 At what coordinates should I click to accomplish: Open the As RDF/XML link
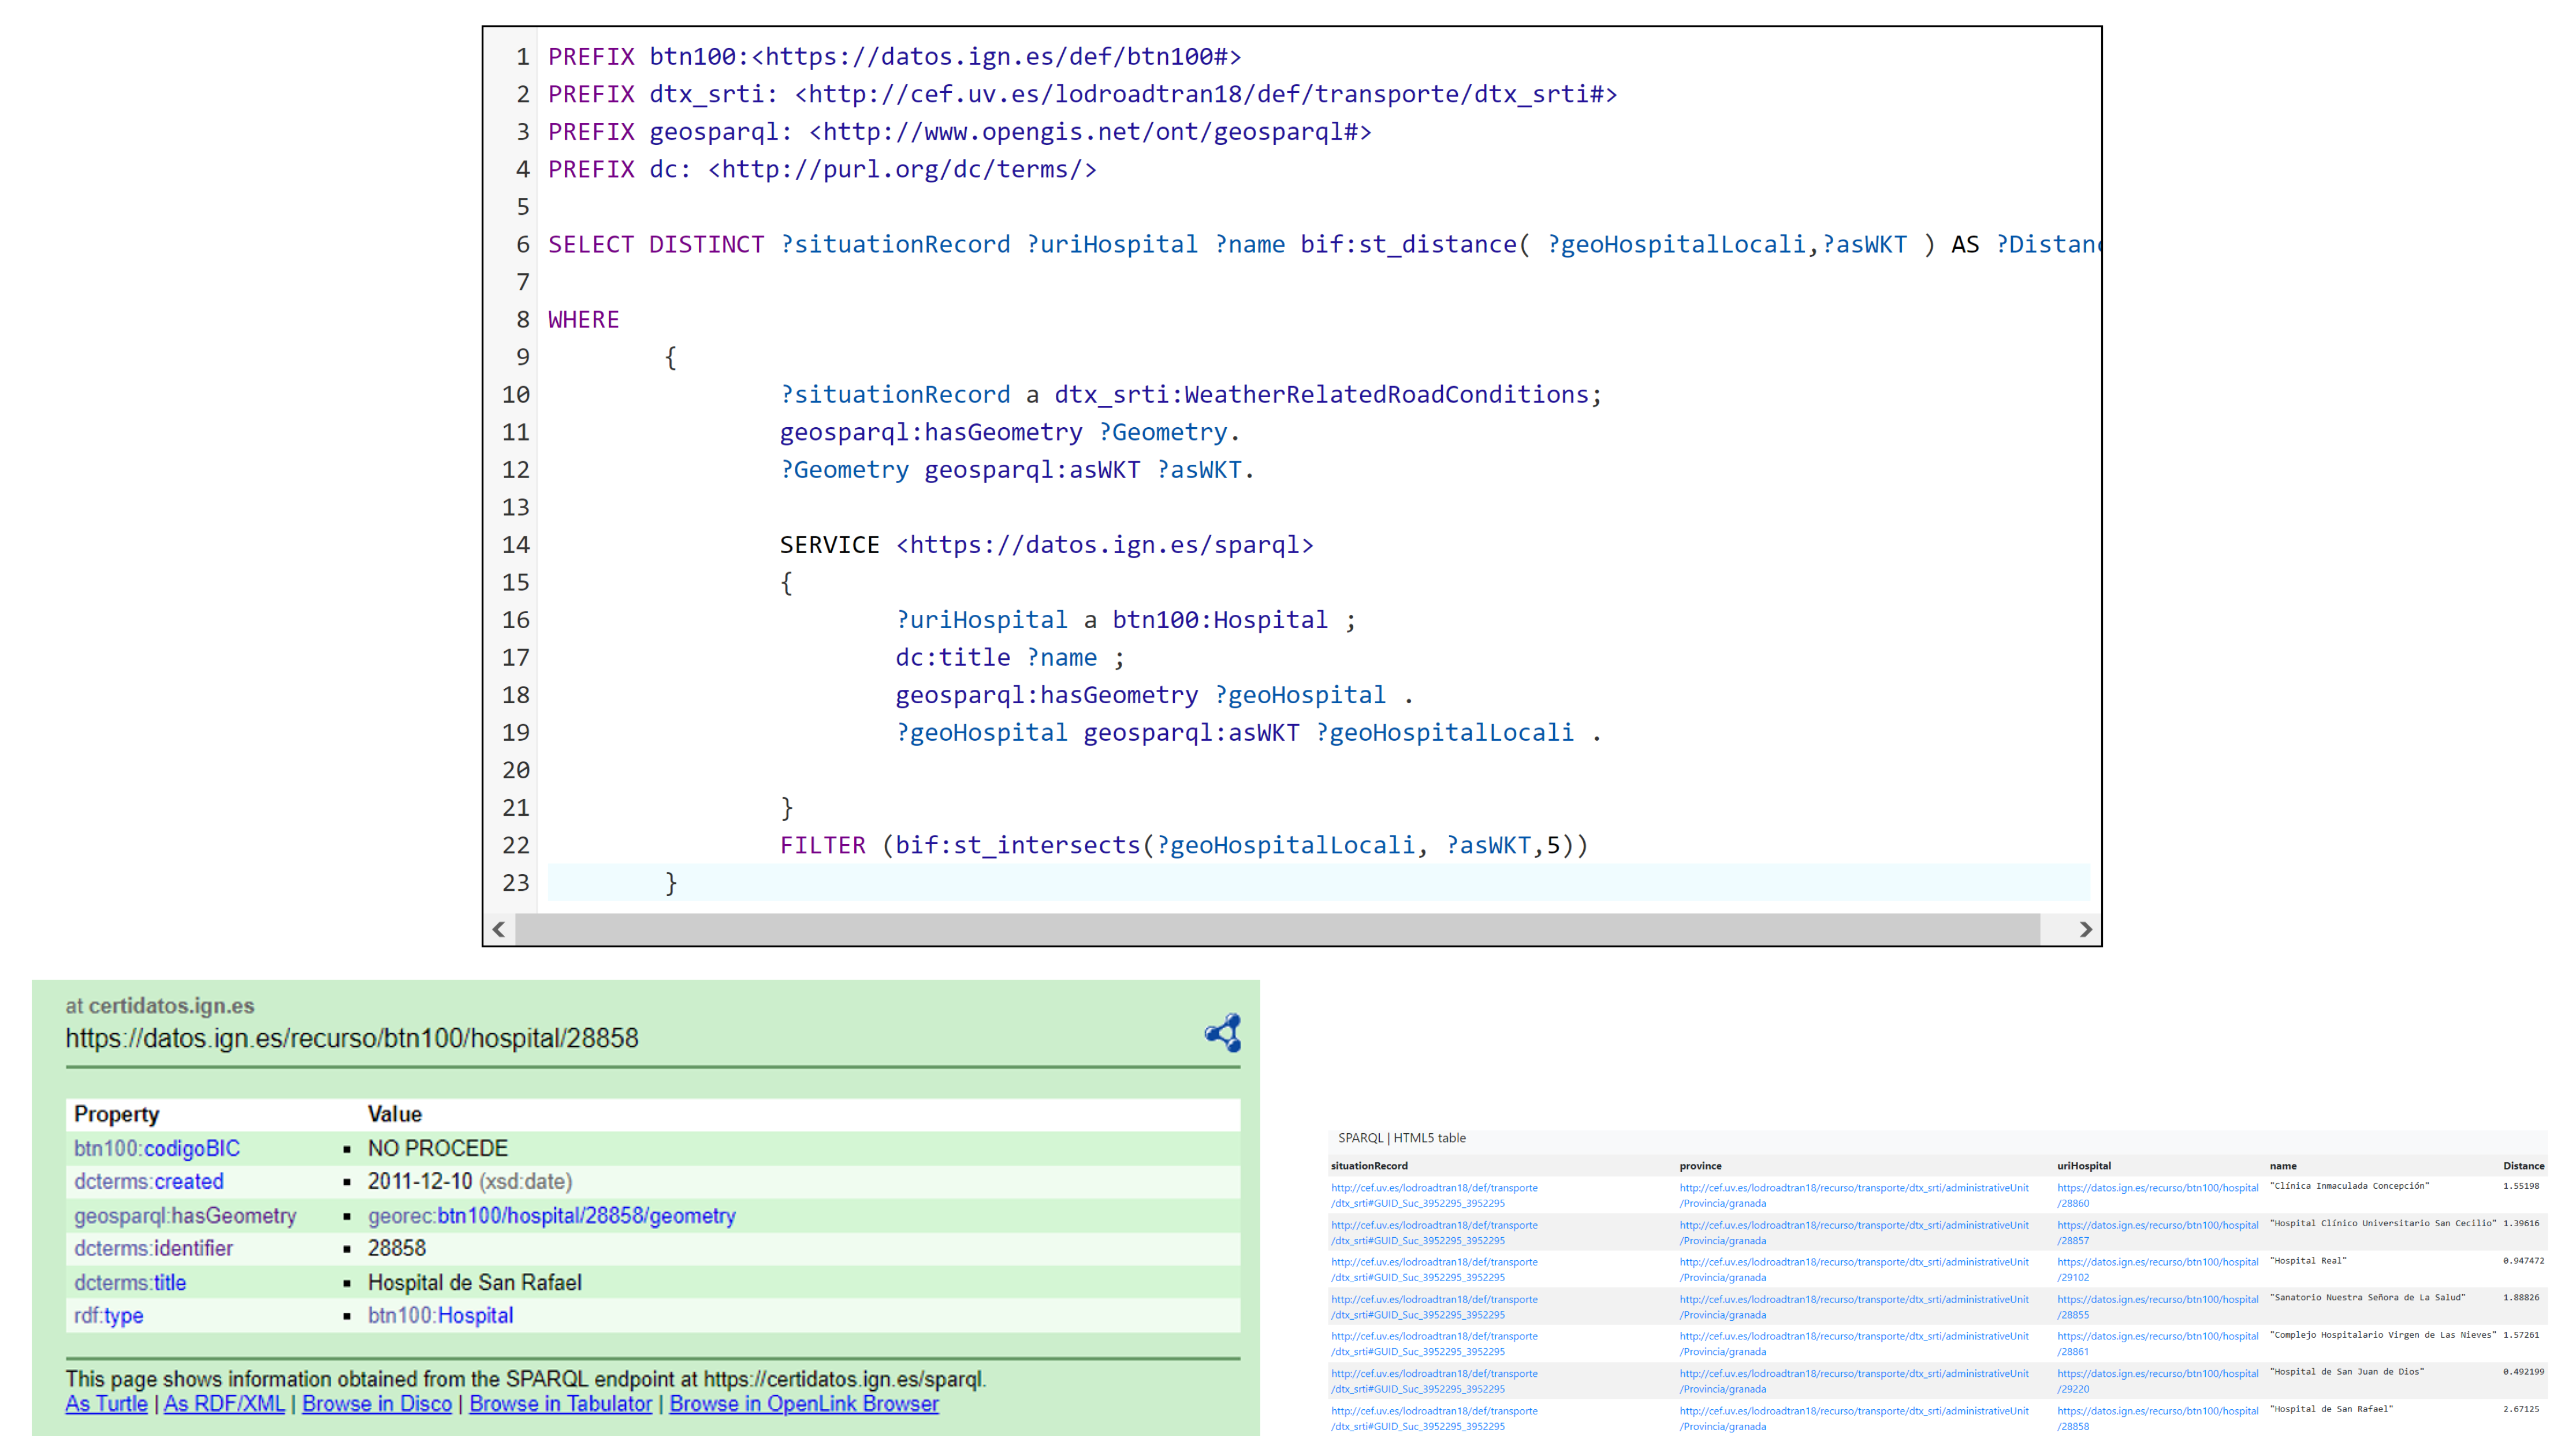click(224, 1404)
